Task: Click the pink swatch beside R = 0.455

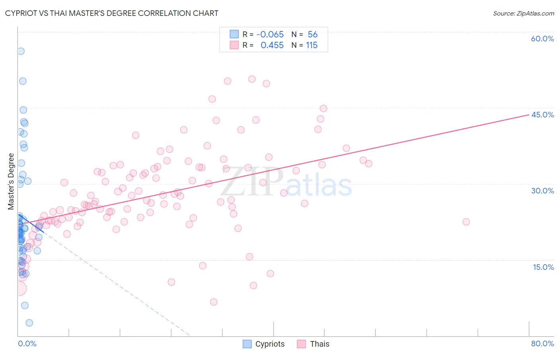Action: [x=234, y=45]
